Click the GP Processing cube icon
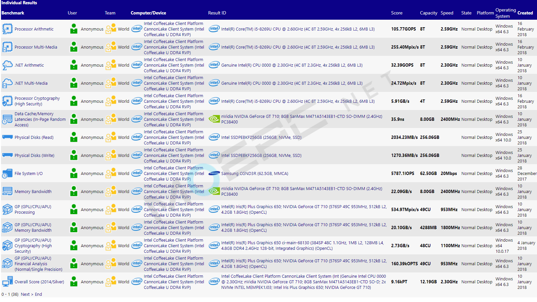This screenshot has height=302, width=537. point(7,209)
